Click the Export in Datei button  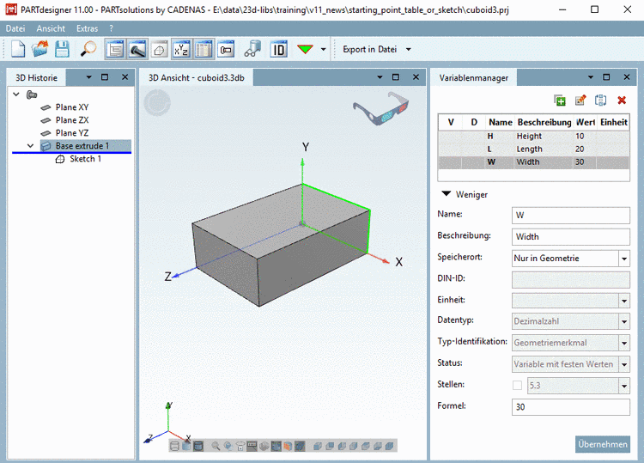(x=369, y=49)
